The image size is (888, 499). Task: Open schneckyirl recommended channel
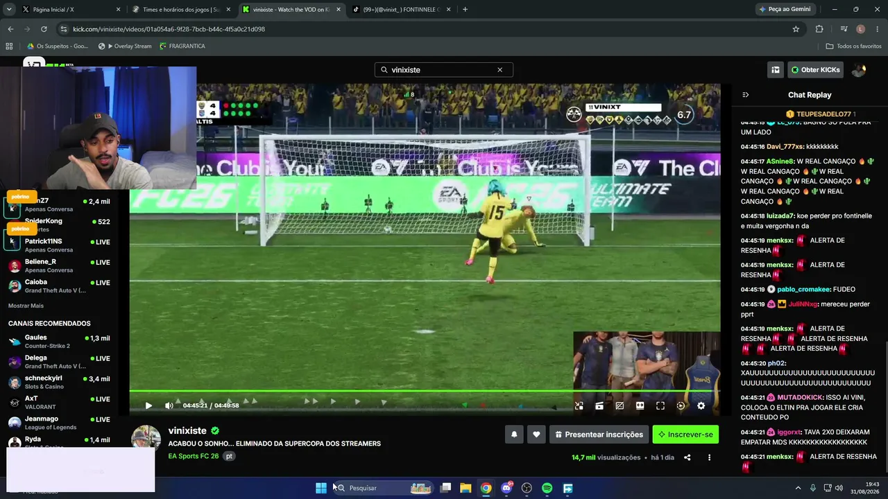[x=59, y=382]
